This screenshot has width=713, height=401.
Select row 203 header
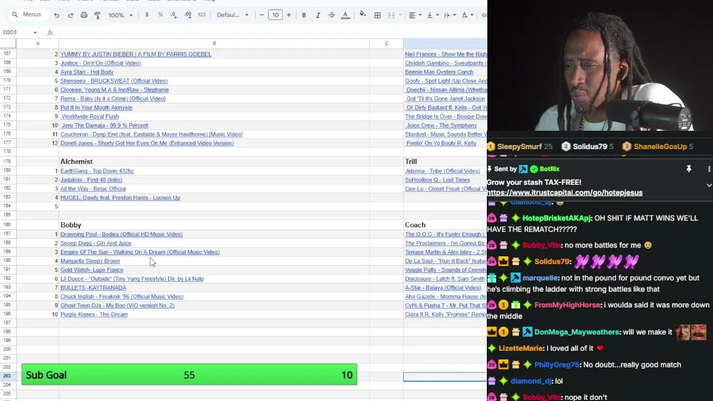click(x=7, y=376)
